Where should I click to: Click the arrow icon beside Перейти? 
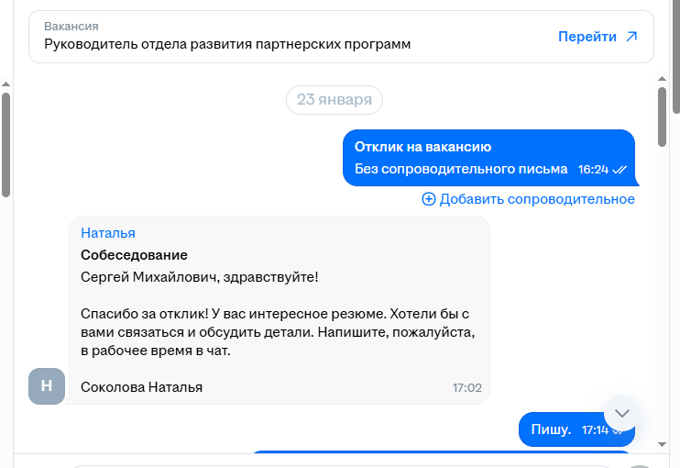pos(631,37)
